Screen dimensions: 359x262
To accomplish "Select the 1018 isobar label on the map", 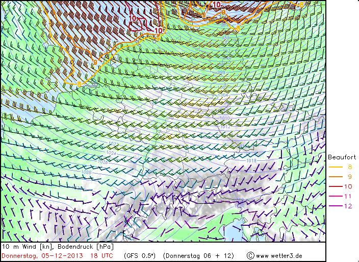I will pyautogui.click(x=251, y=160).
